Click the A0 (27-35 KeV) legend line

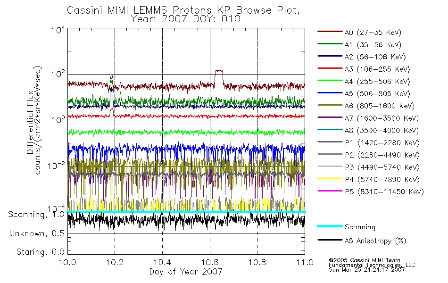pyautogui.click(x=330, y=32)
